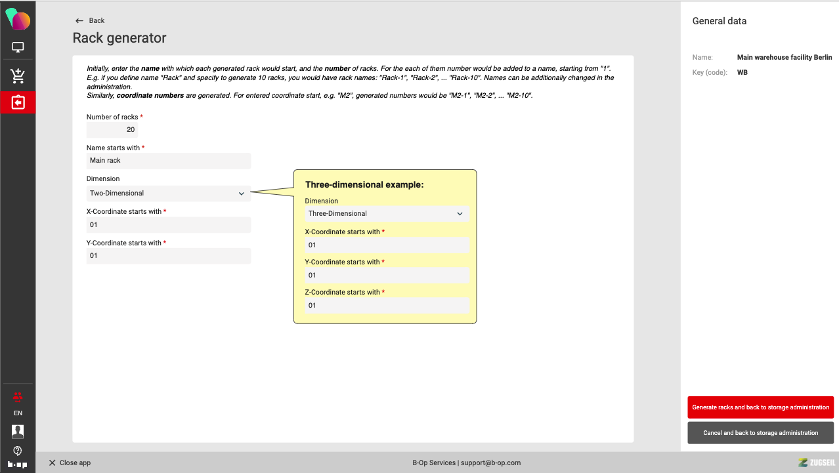839x473 pixels.
Task: Expand the Two-Dimensional dimension dropdown
Action: pyautogui.click(x=168, y=194)
